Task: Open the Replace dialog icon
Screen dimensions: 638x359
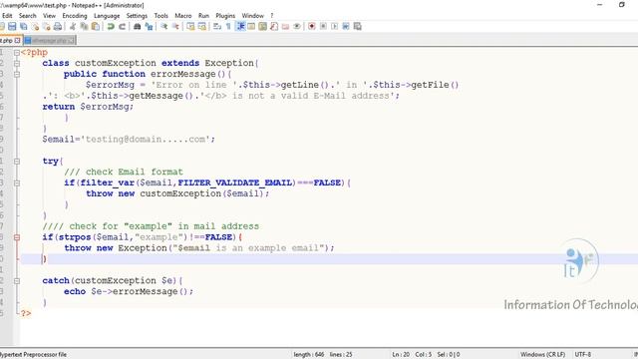Action: pyautogui.click(x=149, y=27)
